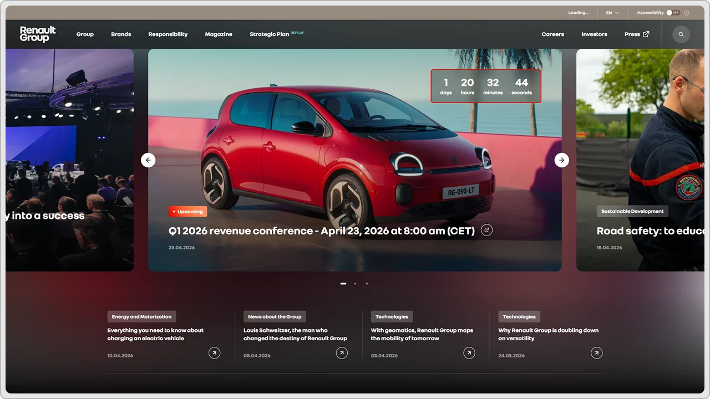Image resolution: width=710 pixels, height=399 pixels.
Task: Click the 15.04.2026 date text
Action: click(610, 248)
